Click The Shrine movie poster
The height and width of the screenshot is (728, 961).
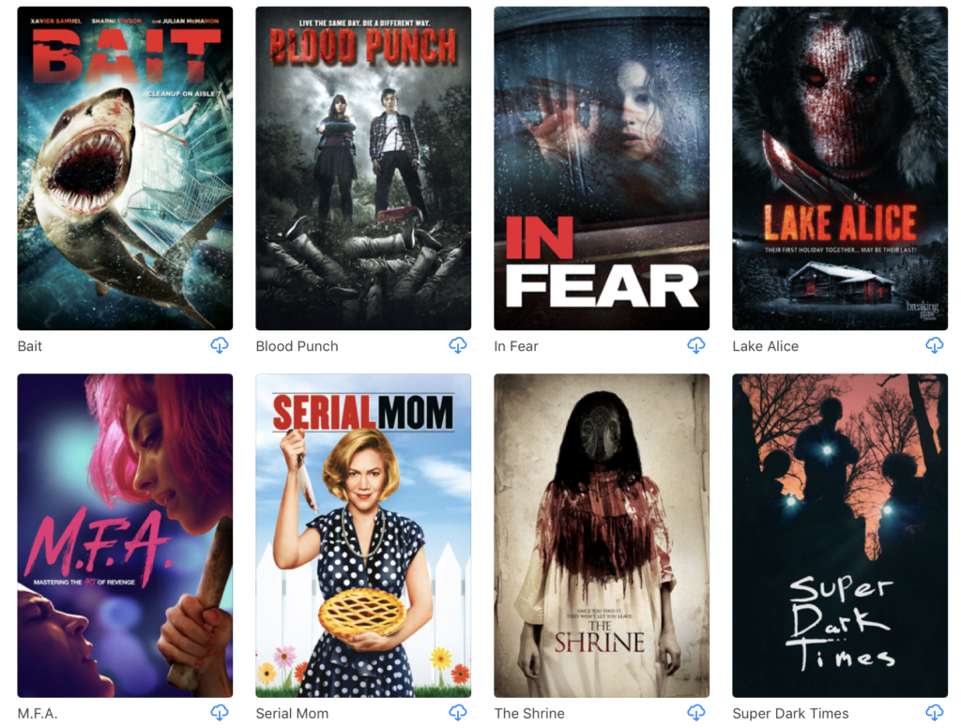coord(602,536)
